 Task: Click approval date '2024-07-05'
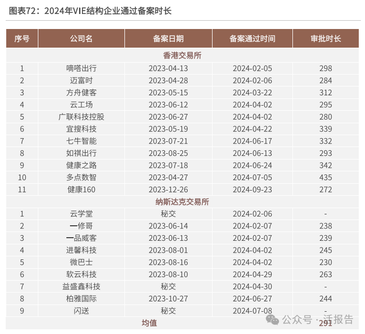252,177
